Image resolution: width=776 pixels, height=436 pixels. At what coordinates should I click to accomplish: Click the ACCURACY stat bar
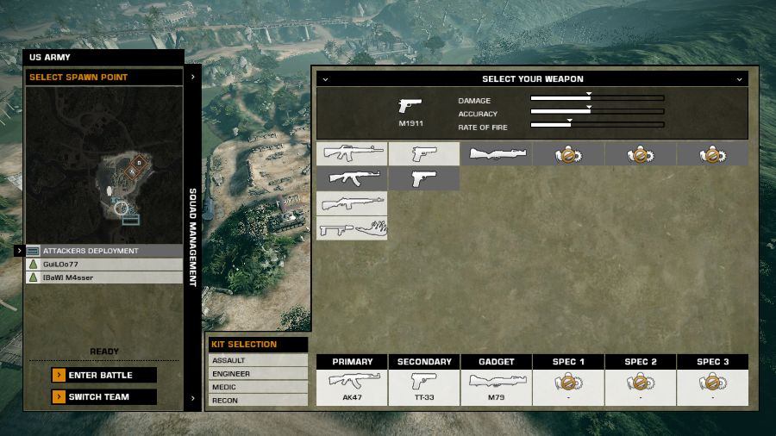(598, 112)
